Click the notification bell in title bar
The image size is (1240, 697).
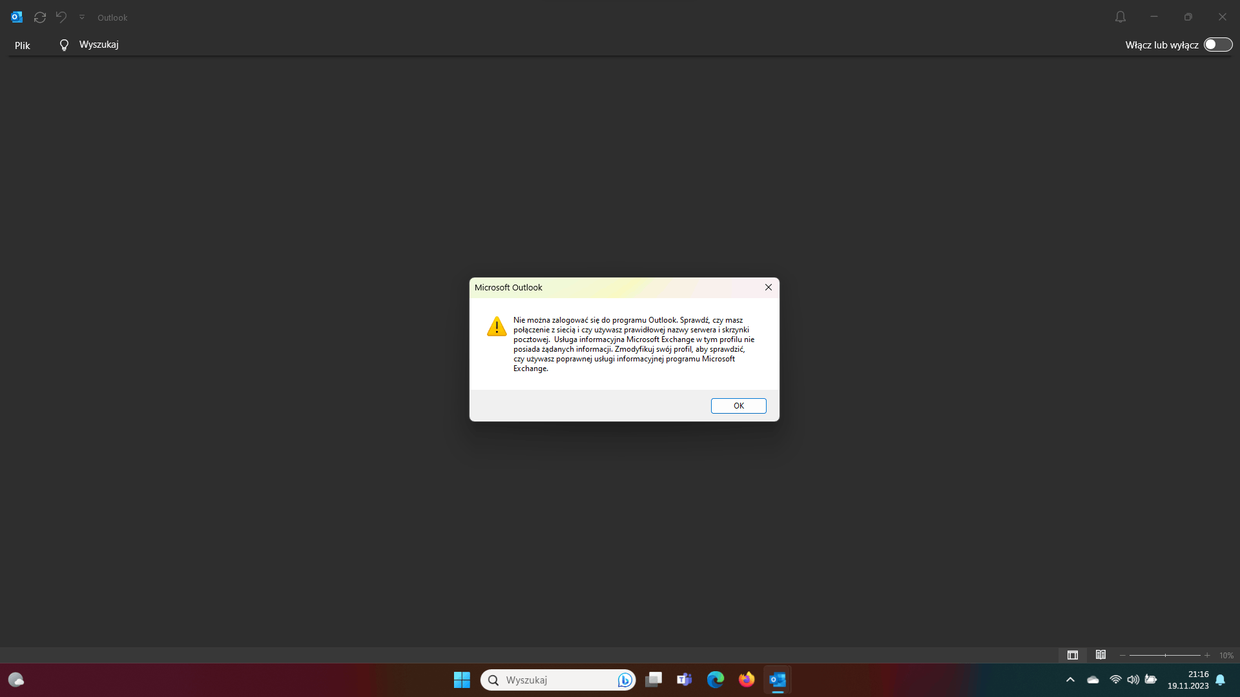click(1120, 17)
